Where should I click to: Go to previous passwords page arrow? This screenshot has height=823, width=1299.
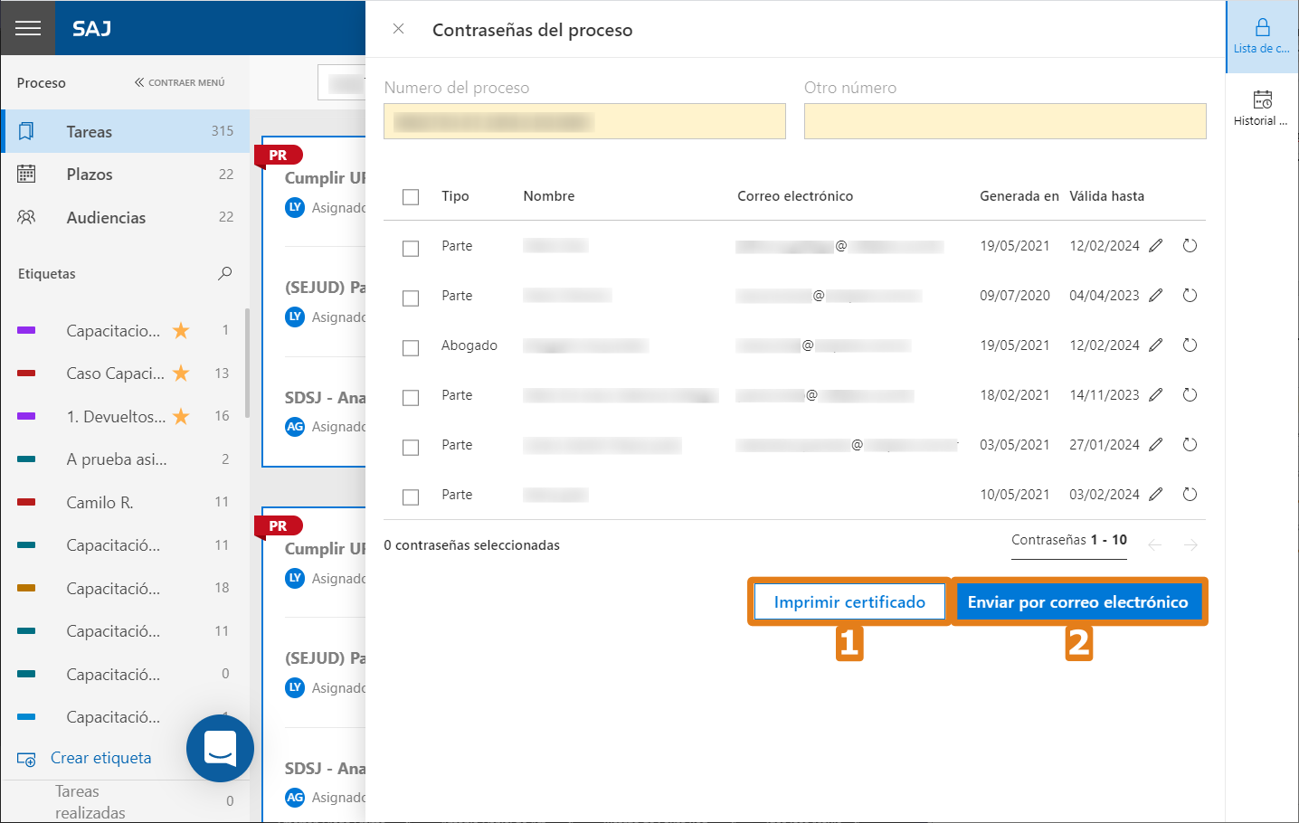coord(1154,544)
